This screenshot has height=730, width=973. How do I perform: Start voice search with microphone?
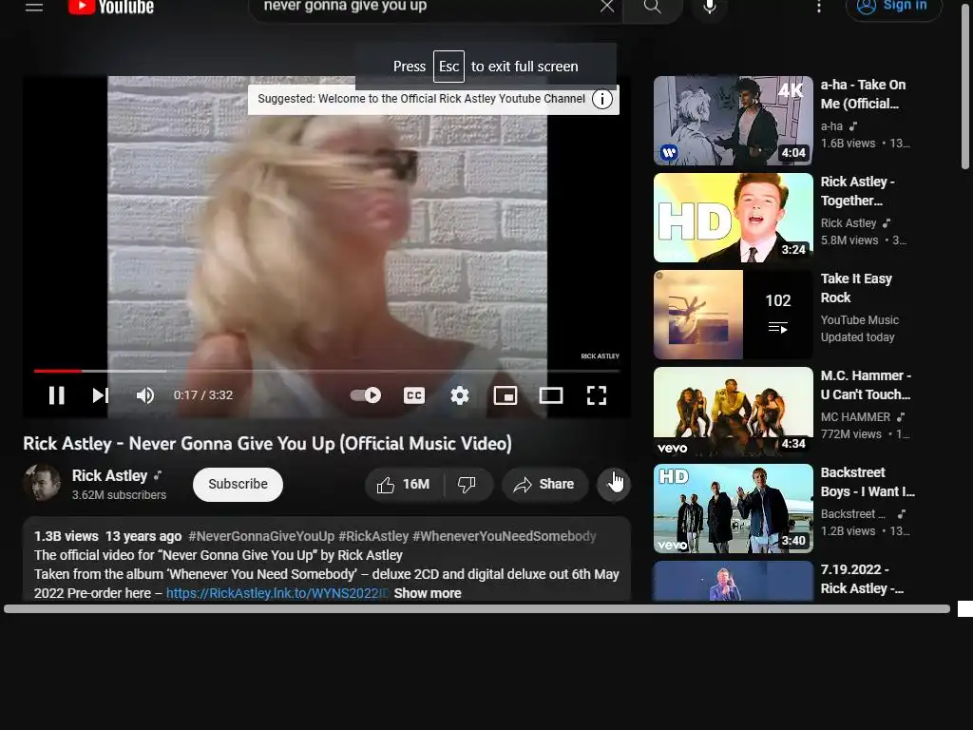click(710, 7)
